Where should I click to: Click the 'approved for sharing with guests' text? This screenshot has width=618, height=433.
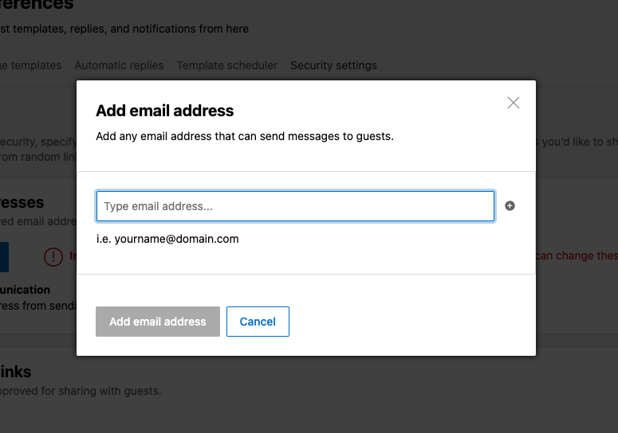81,391
